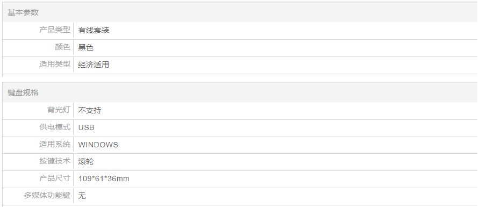Select the 产品尺寸 label
Screen dimensions: 479x207
[x=55, y=178]
